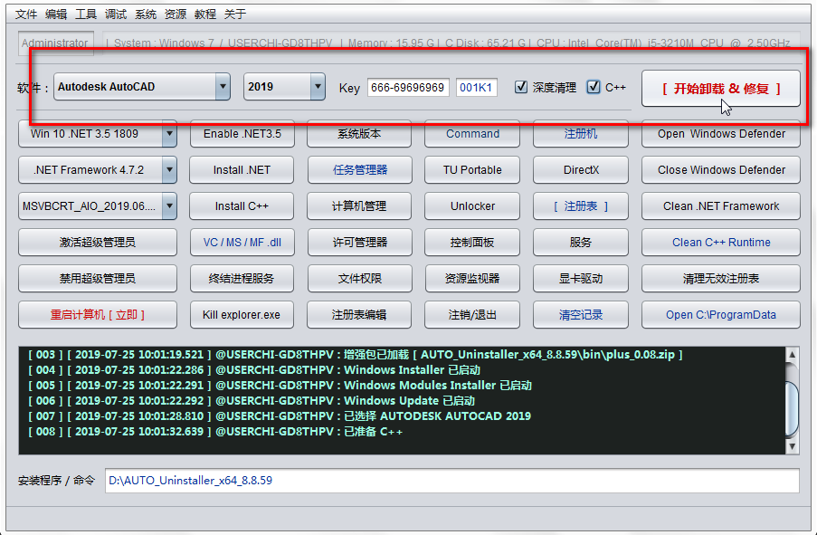The height and width of the screenshot is (535, 817).
Task: Open the 编辑 menu
Action: (x=56, y=14)
